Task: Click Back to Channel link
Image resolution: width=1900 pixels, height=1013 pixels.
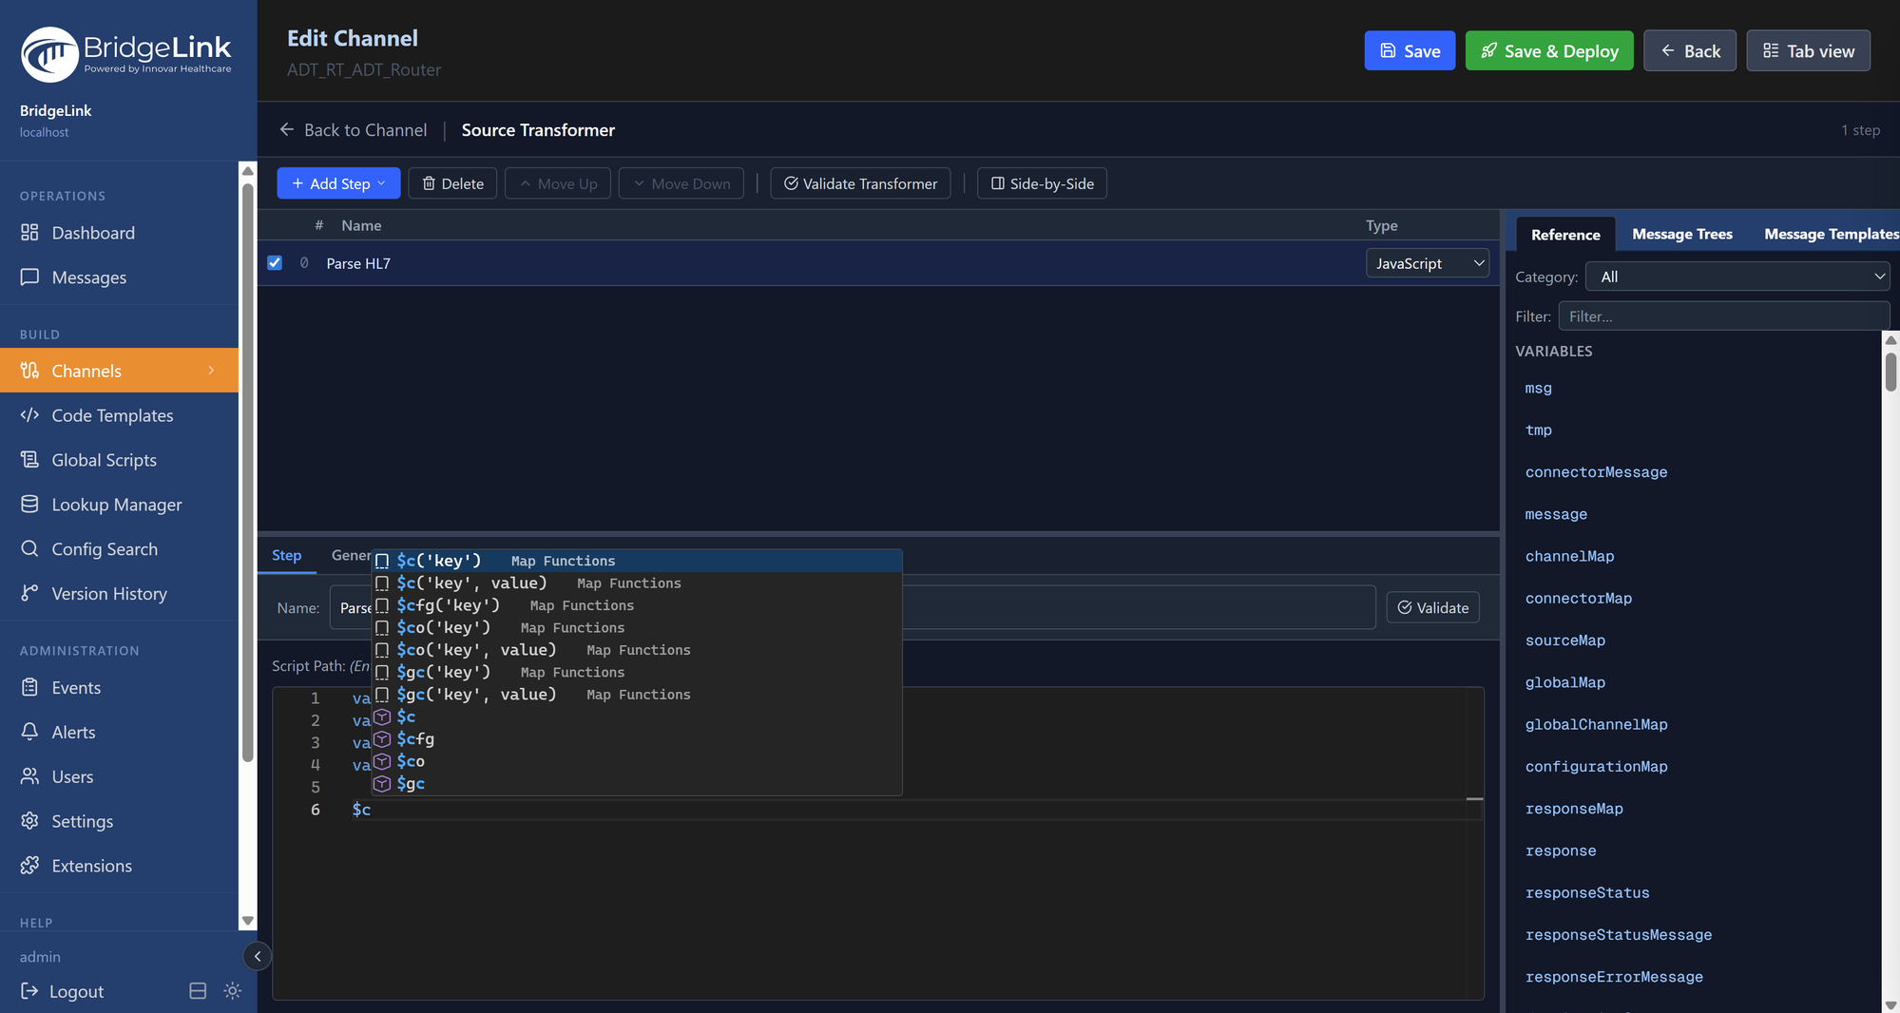Action: point(353,129)
